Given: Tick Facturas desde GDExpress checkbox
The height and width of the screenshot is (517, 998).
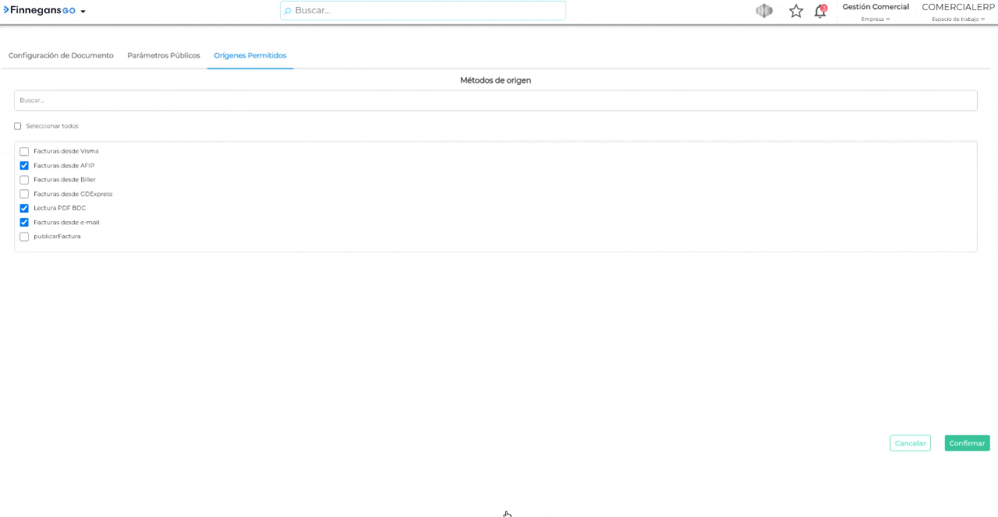Looking at the screenshot, I should [24, 194].
